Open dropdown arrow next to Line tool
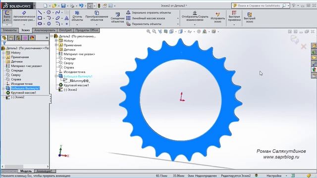317x178 pixels. click(x=44, y=13)
